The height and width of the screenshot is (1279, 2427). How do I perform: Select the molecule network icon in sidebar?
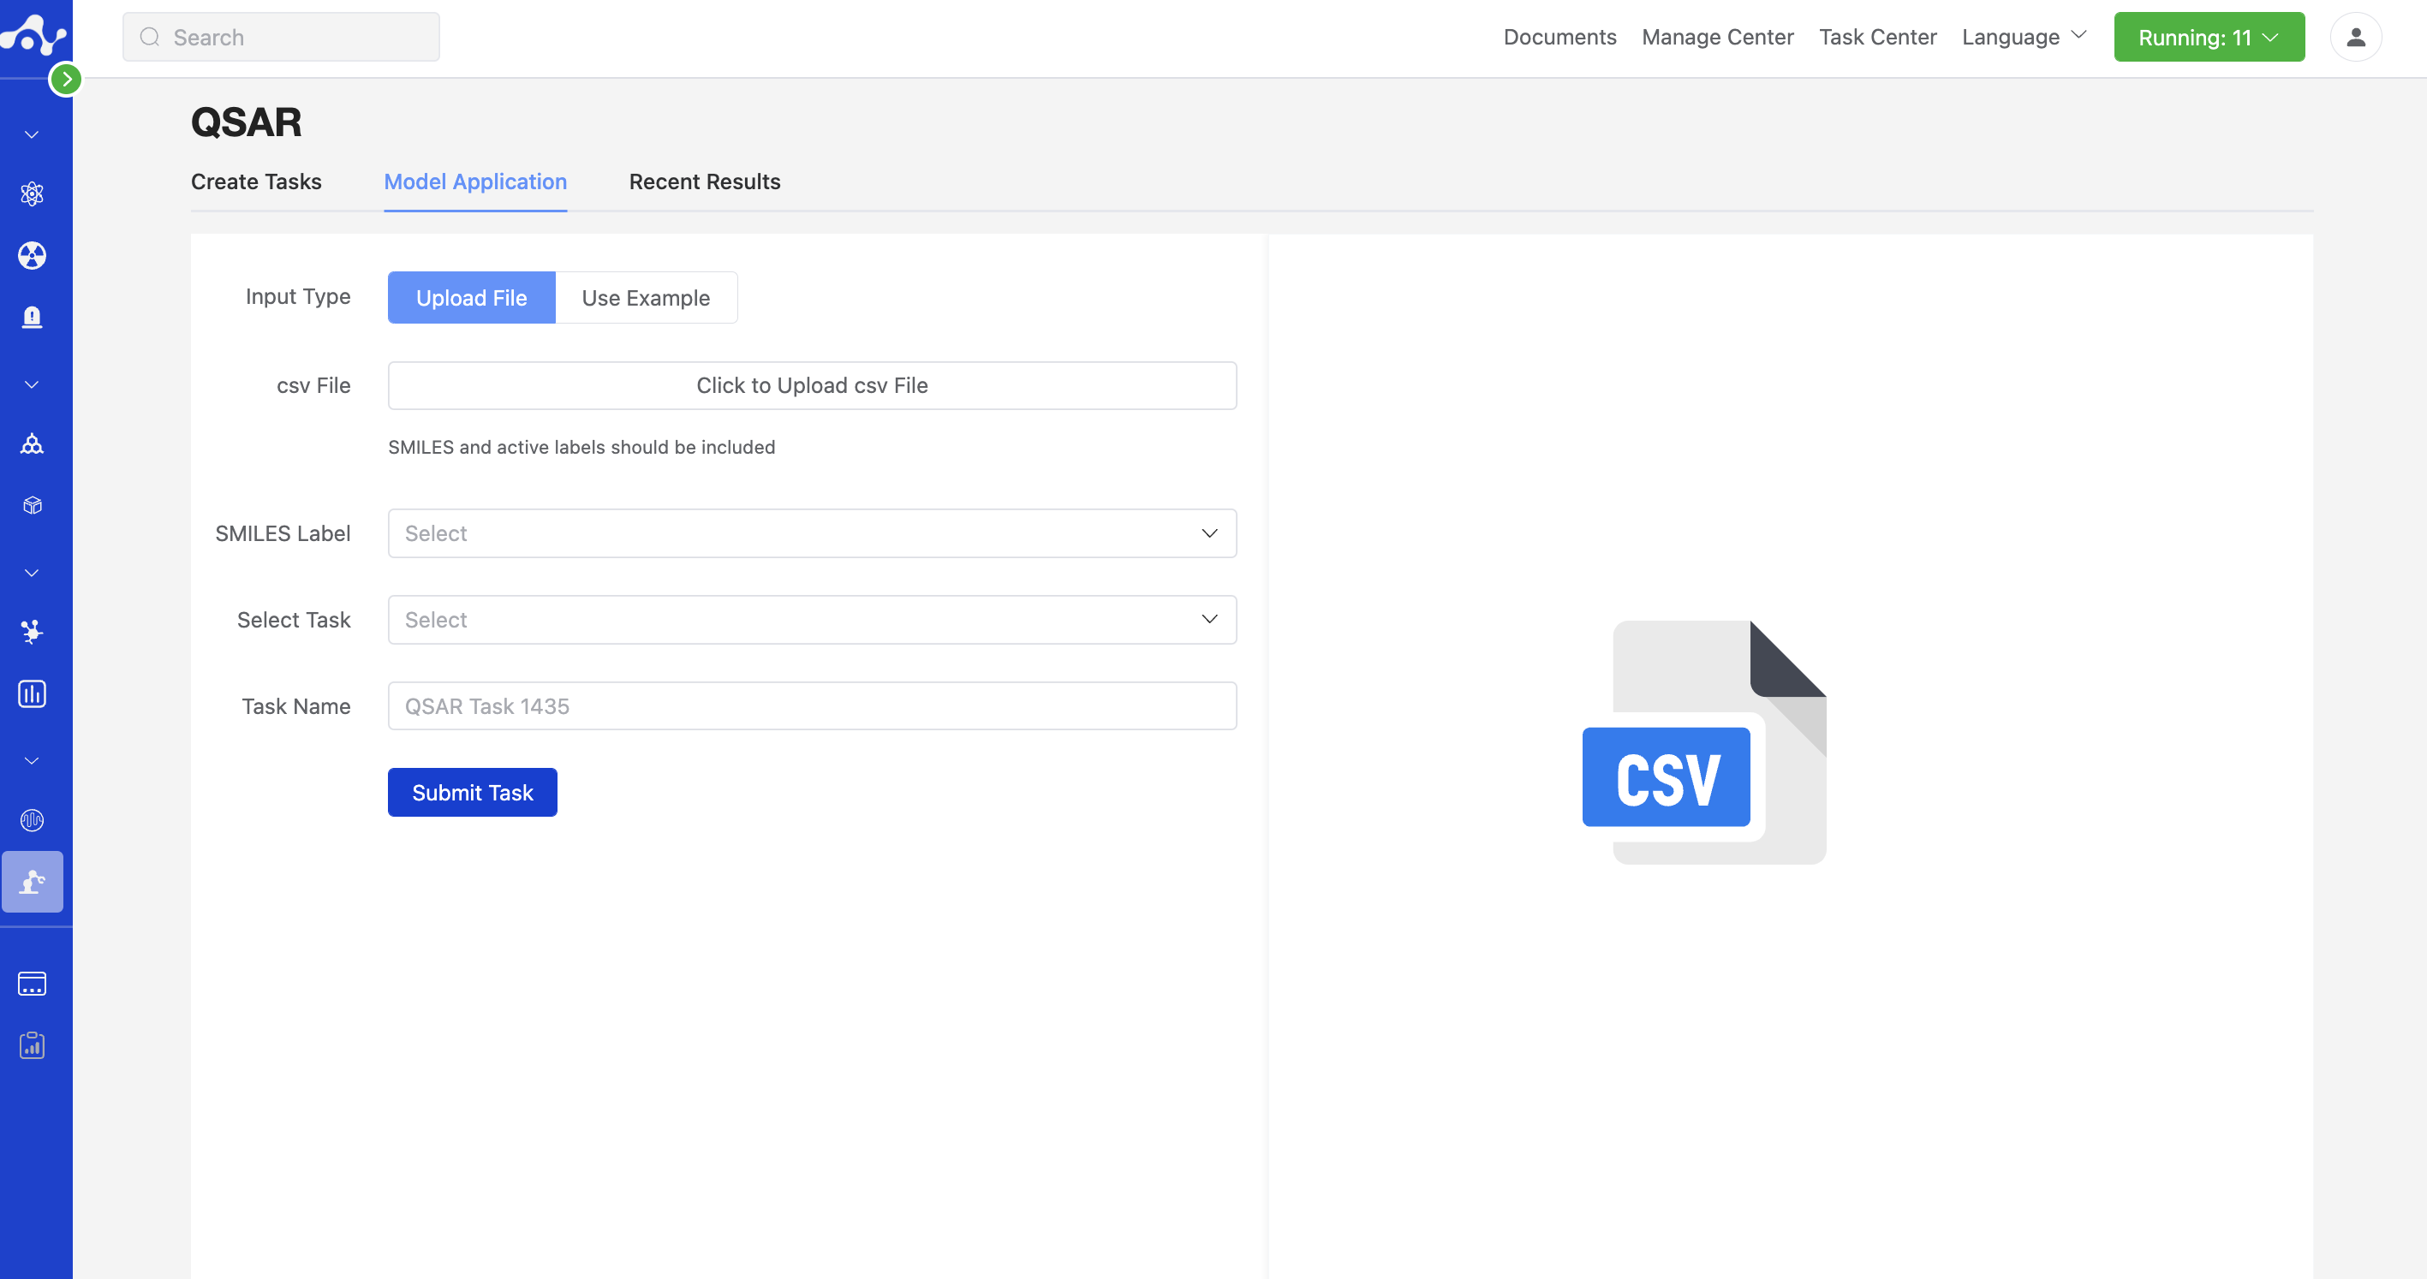pyautogui.click(x=31, y=443)
